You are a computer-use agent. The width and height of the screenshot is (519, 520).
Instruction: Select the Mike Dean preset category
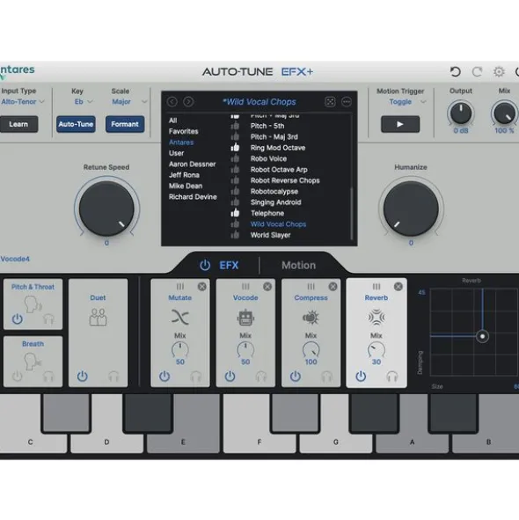186,186
